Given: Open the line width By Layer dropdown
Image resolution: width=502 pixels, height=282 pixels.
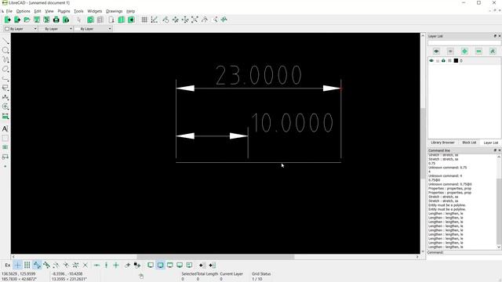Looking at the screenshot, I should coord(56,29).
